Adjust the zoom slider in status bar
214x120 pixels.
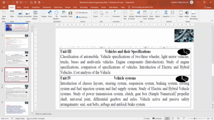[x=195, y=119]
